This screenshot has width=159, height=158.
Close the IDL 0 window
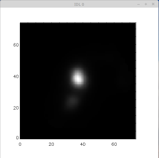tap(153, 4)
